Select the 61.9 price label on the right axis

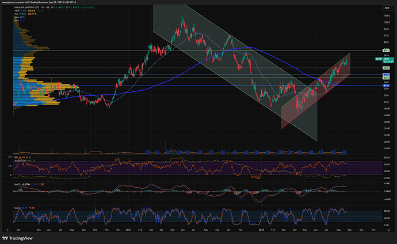point(387,86)
